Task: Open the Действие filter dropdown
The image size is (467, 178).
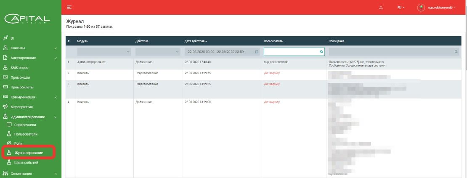Action: [x=157, y=52]
